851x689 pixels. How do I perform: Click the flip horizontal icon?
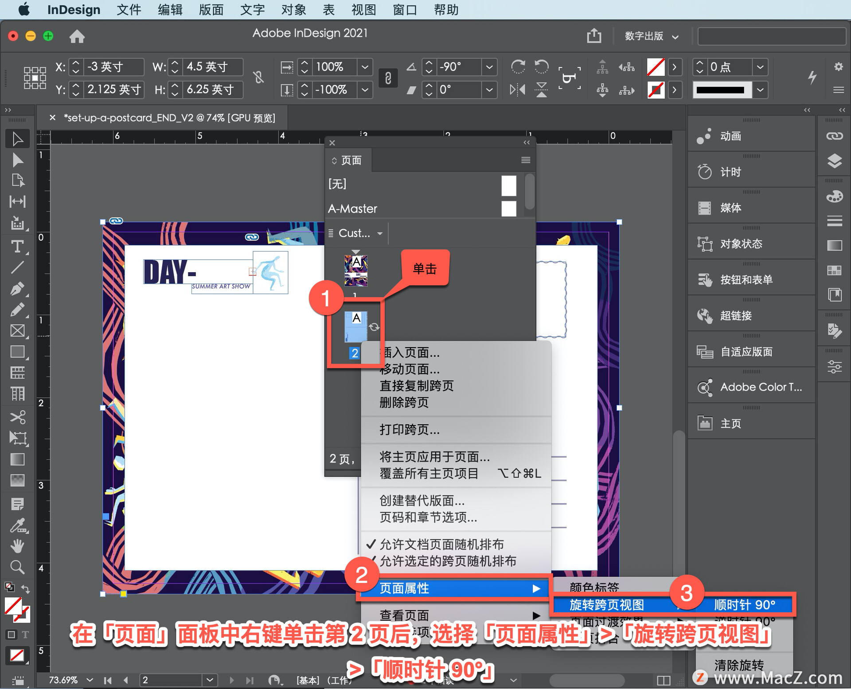pos(518,90)
